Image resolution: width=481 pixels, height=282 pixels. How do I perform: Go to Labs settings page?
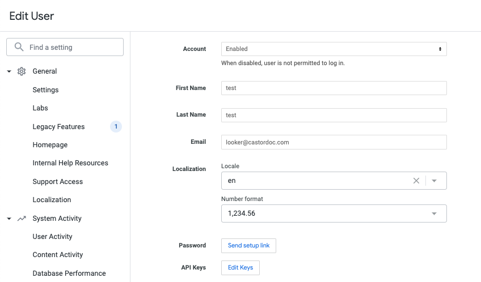tap(40, 108)
